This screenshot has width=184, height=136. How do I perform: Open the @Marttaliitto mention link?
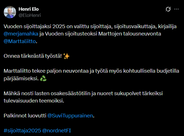[x=20, y=41]
